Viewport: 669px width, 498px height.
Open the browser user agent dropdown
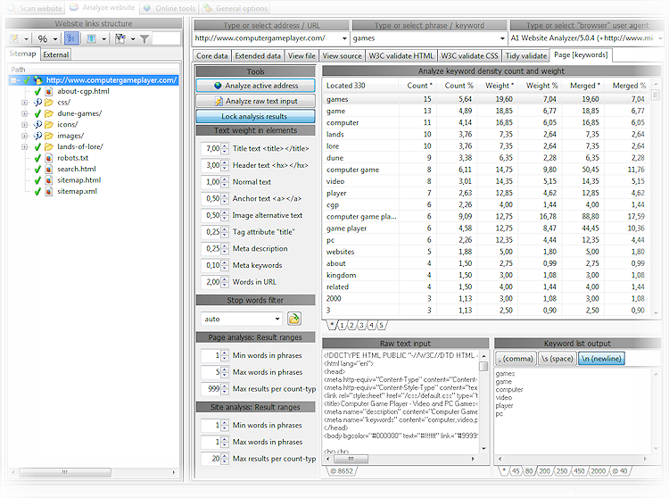(660, 38)
